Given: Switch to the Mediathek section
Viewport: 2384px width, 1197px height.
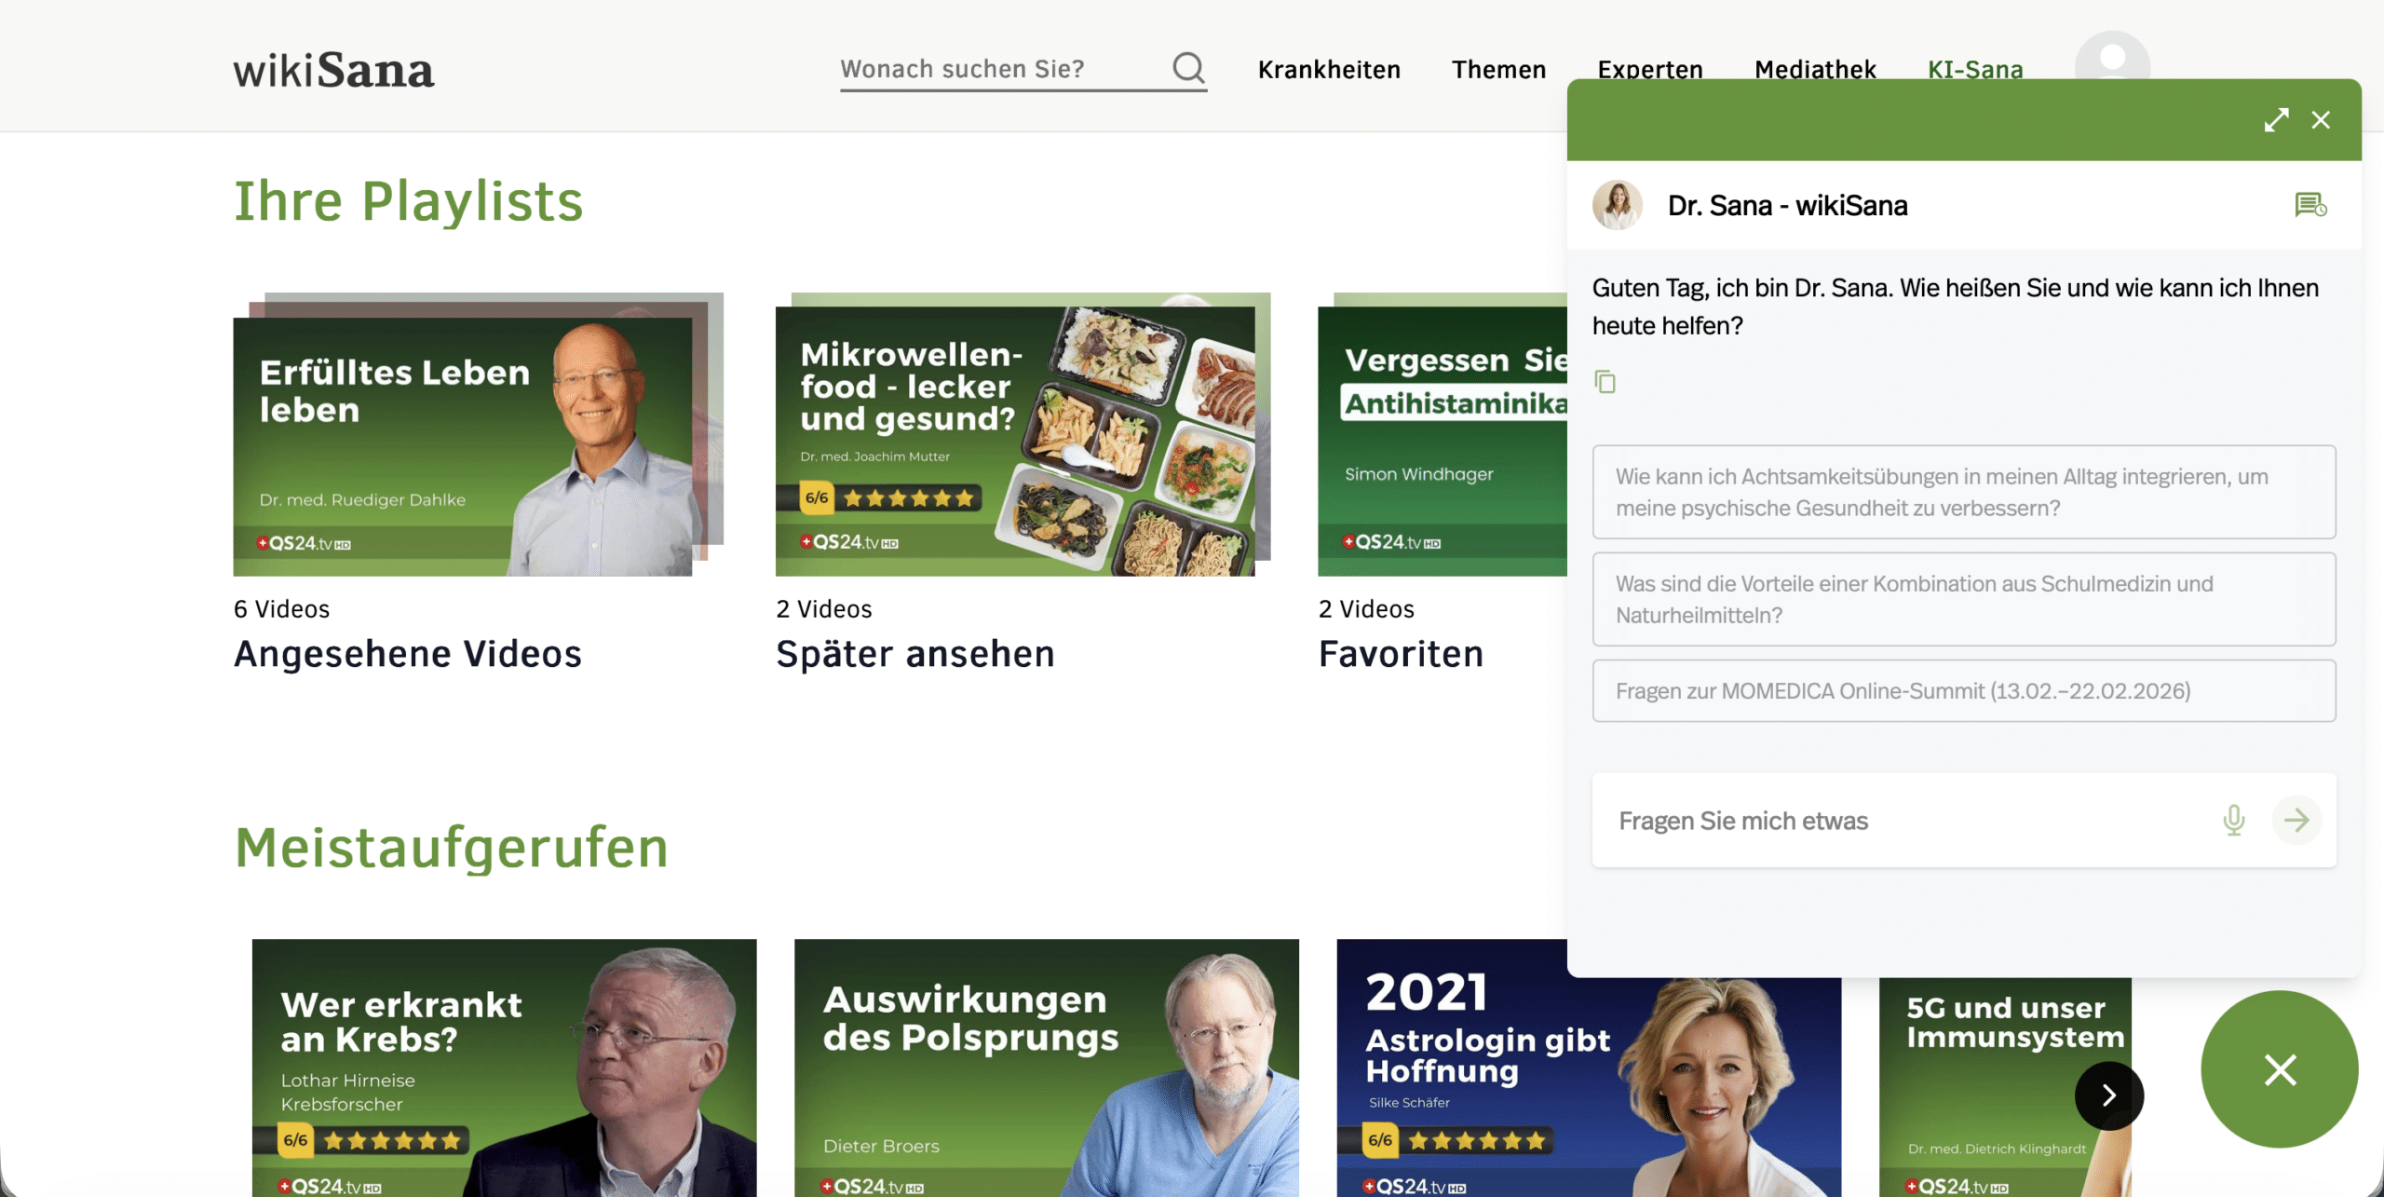Looking at the screenshot, I should click(1815, 65).
